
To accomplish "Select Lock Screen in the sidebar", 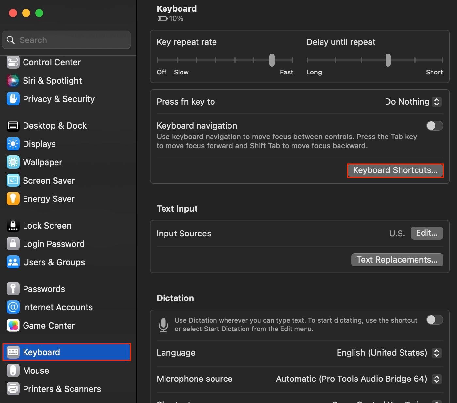I will click(47, 226).
